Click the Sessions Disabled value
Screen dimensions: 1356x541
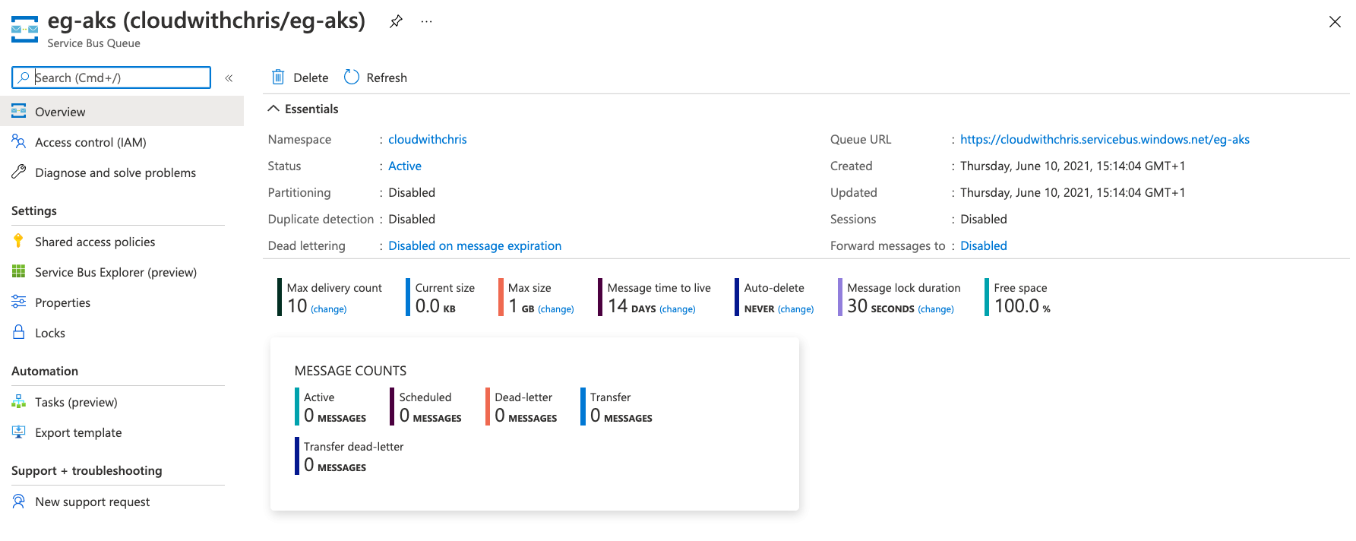[984, 219]
